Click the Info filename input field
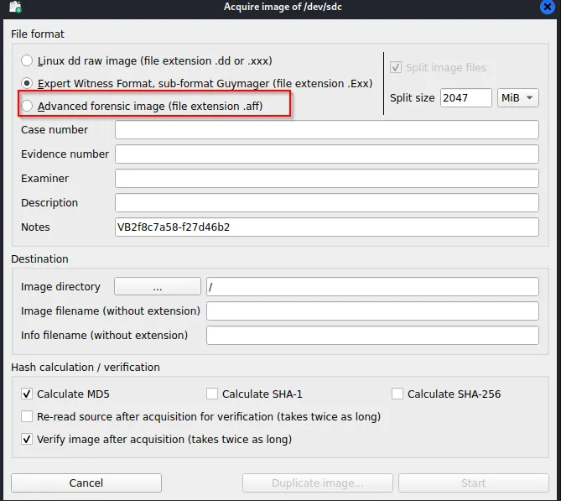561x501 pixels. point(371,336)
